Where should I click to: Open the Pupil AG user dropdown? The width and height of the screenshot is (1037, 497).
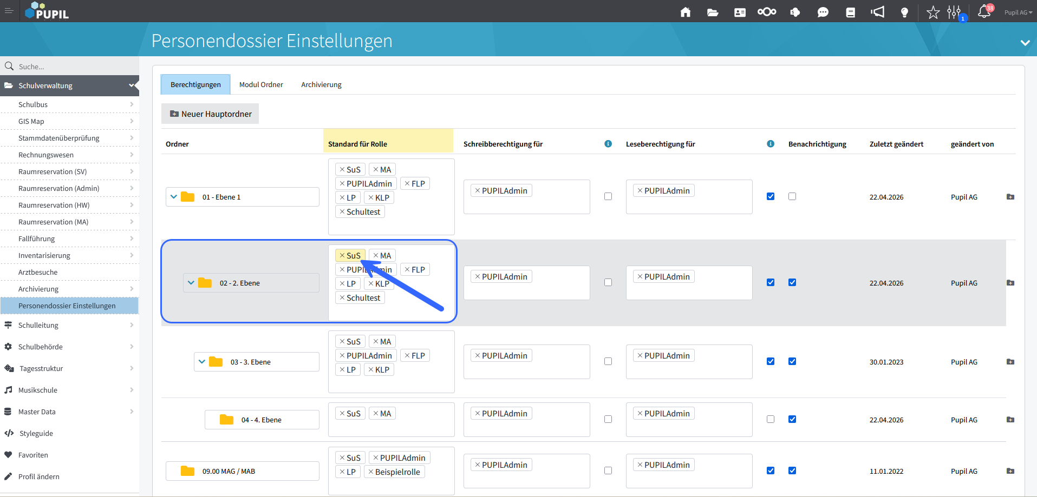click(1018, 12)
